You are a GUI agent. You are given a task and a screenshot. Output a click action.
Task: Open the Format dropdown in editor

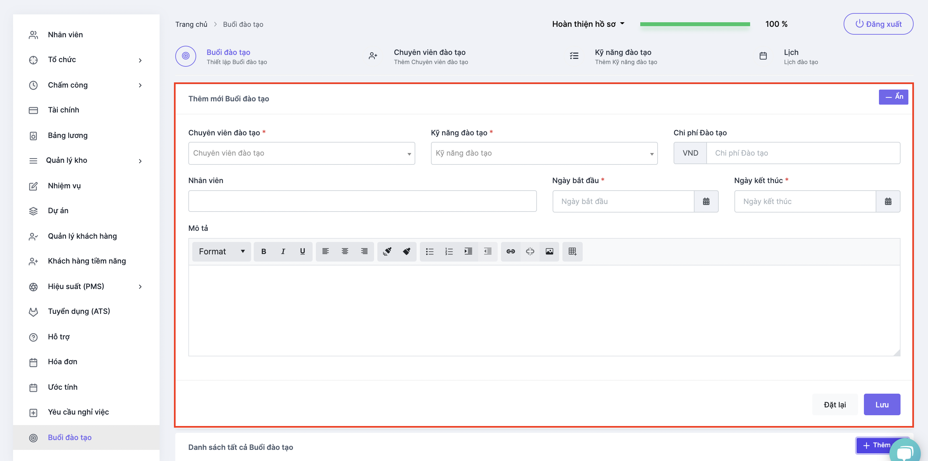point(221,251)
